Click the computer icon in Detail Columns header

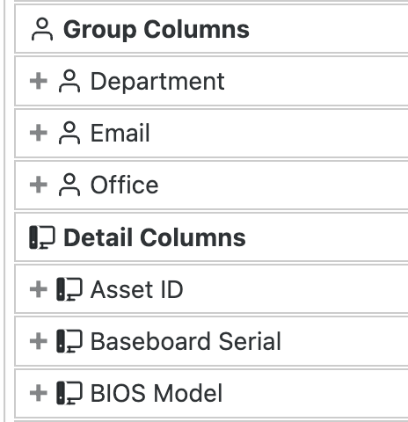point(42,237)
